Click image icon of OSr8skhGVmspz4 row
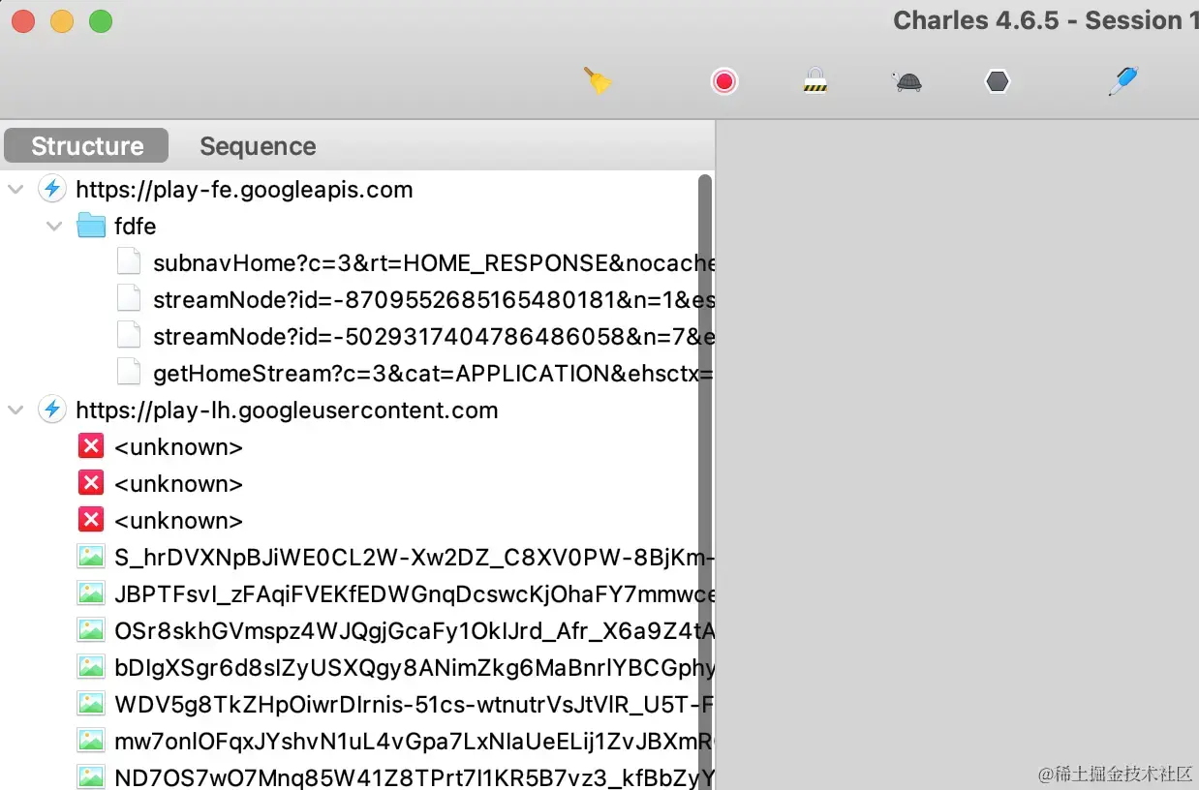Viewport: 1199px width, 790px height. (x=91, y=631)
